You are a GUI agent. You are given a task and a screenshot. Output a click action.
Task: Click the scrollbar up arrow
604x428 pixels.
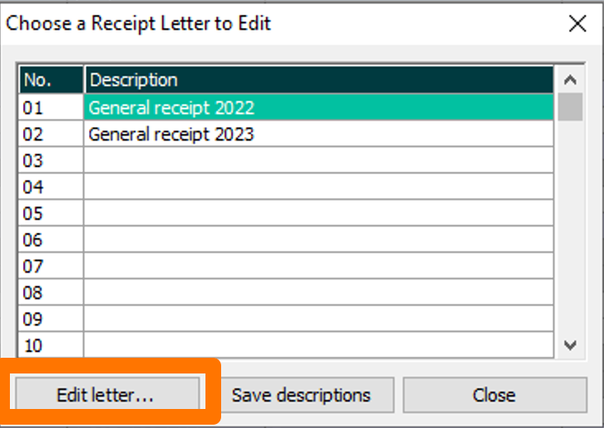pos(570,80)
